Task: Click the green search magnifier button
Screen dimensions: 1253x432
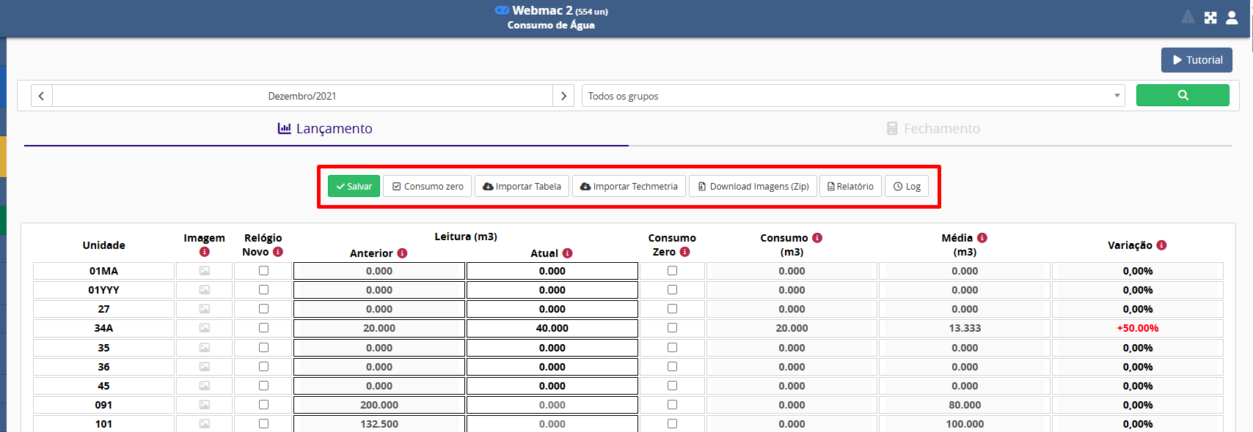Action: tap(1183, 95)
